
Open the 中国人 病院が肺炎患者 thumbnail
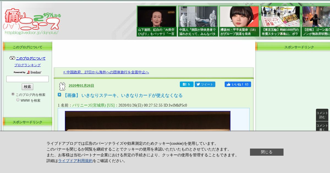click(x=198, y=21)
